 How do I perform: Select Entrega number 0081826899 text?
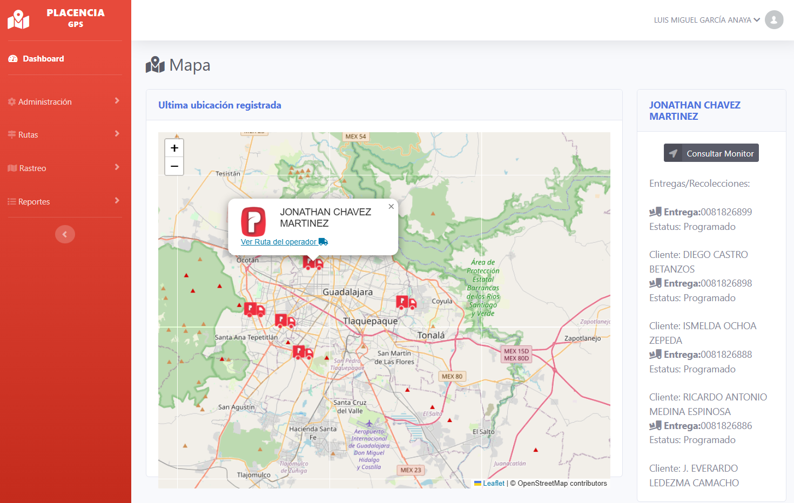pos(726,212)
